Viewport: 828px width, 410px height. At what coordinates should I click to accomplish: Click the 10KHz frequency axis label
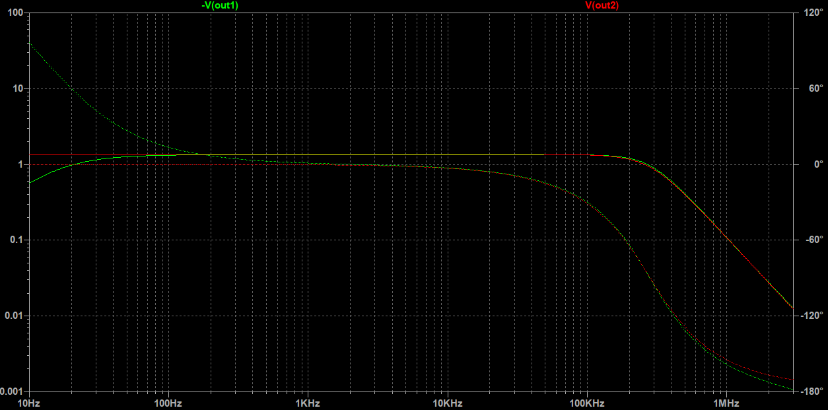pyautogui.click(x=446, y=403)
